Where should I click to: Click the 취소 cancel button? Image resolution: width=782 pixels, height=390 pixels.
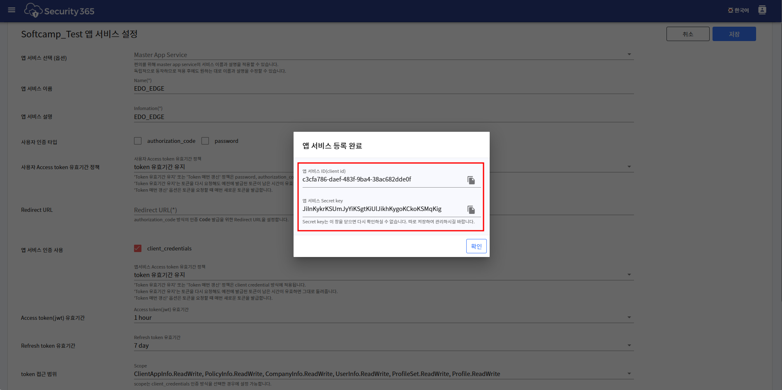coord(687,34)
